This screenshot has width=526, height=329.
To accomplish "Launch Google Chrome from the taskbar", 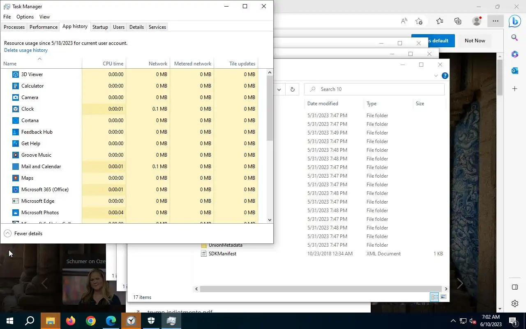I will pyautogui.click(x=90, y=321).
